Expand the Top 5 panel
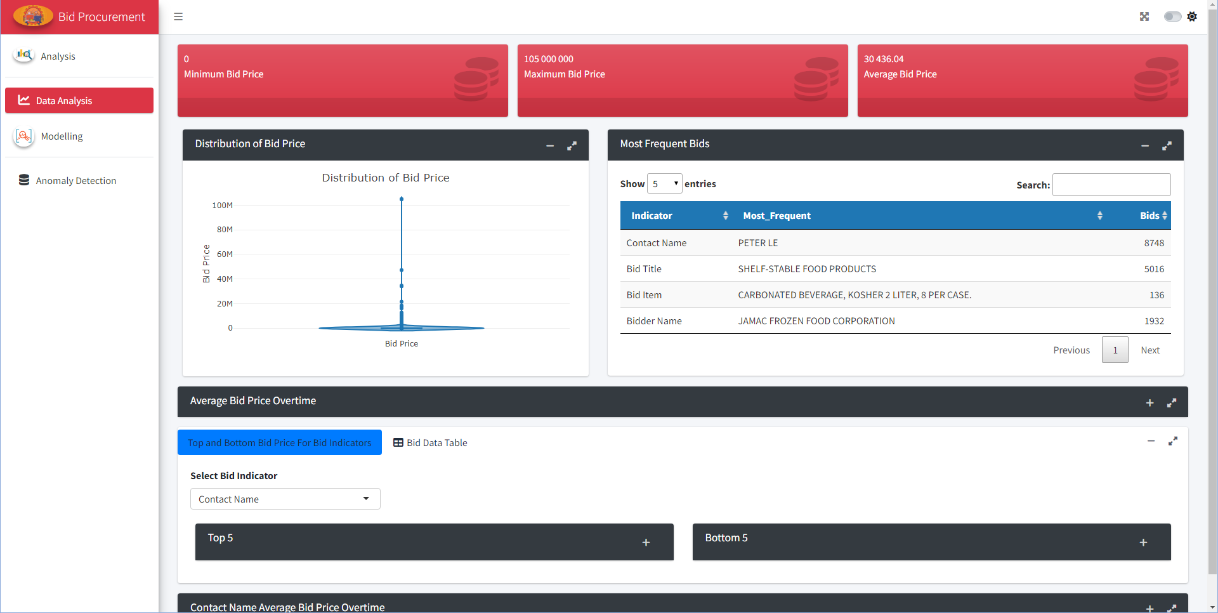This screenshot has height=613, width=1218. click(x=646, y=543)
